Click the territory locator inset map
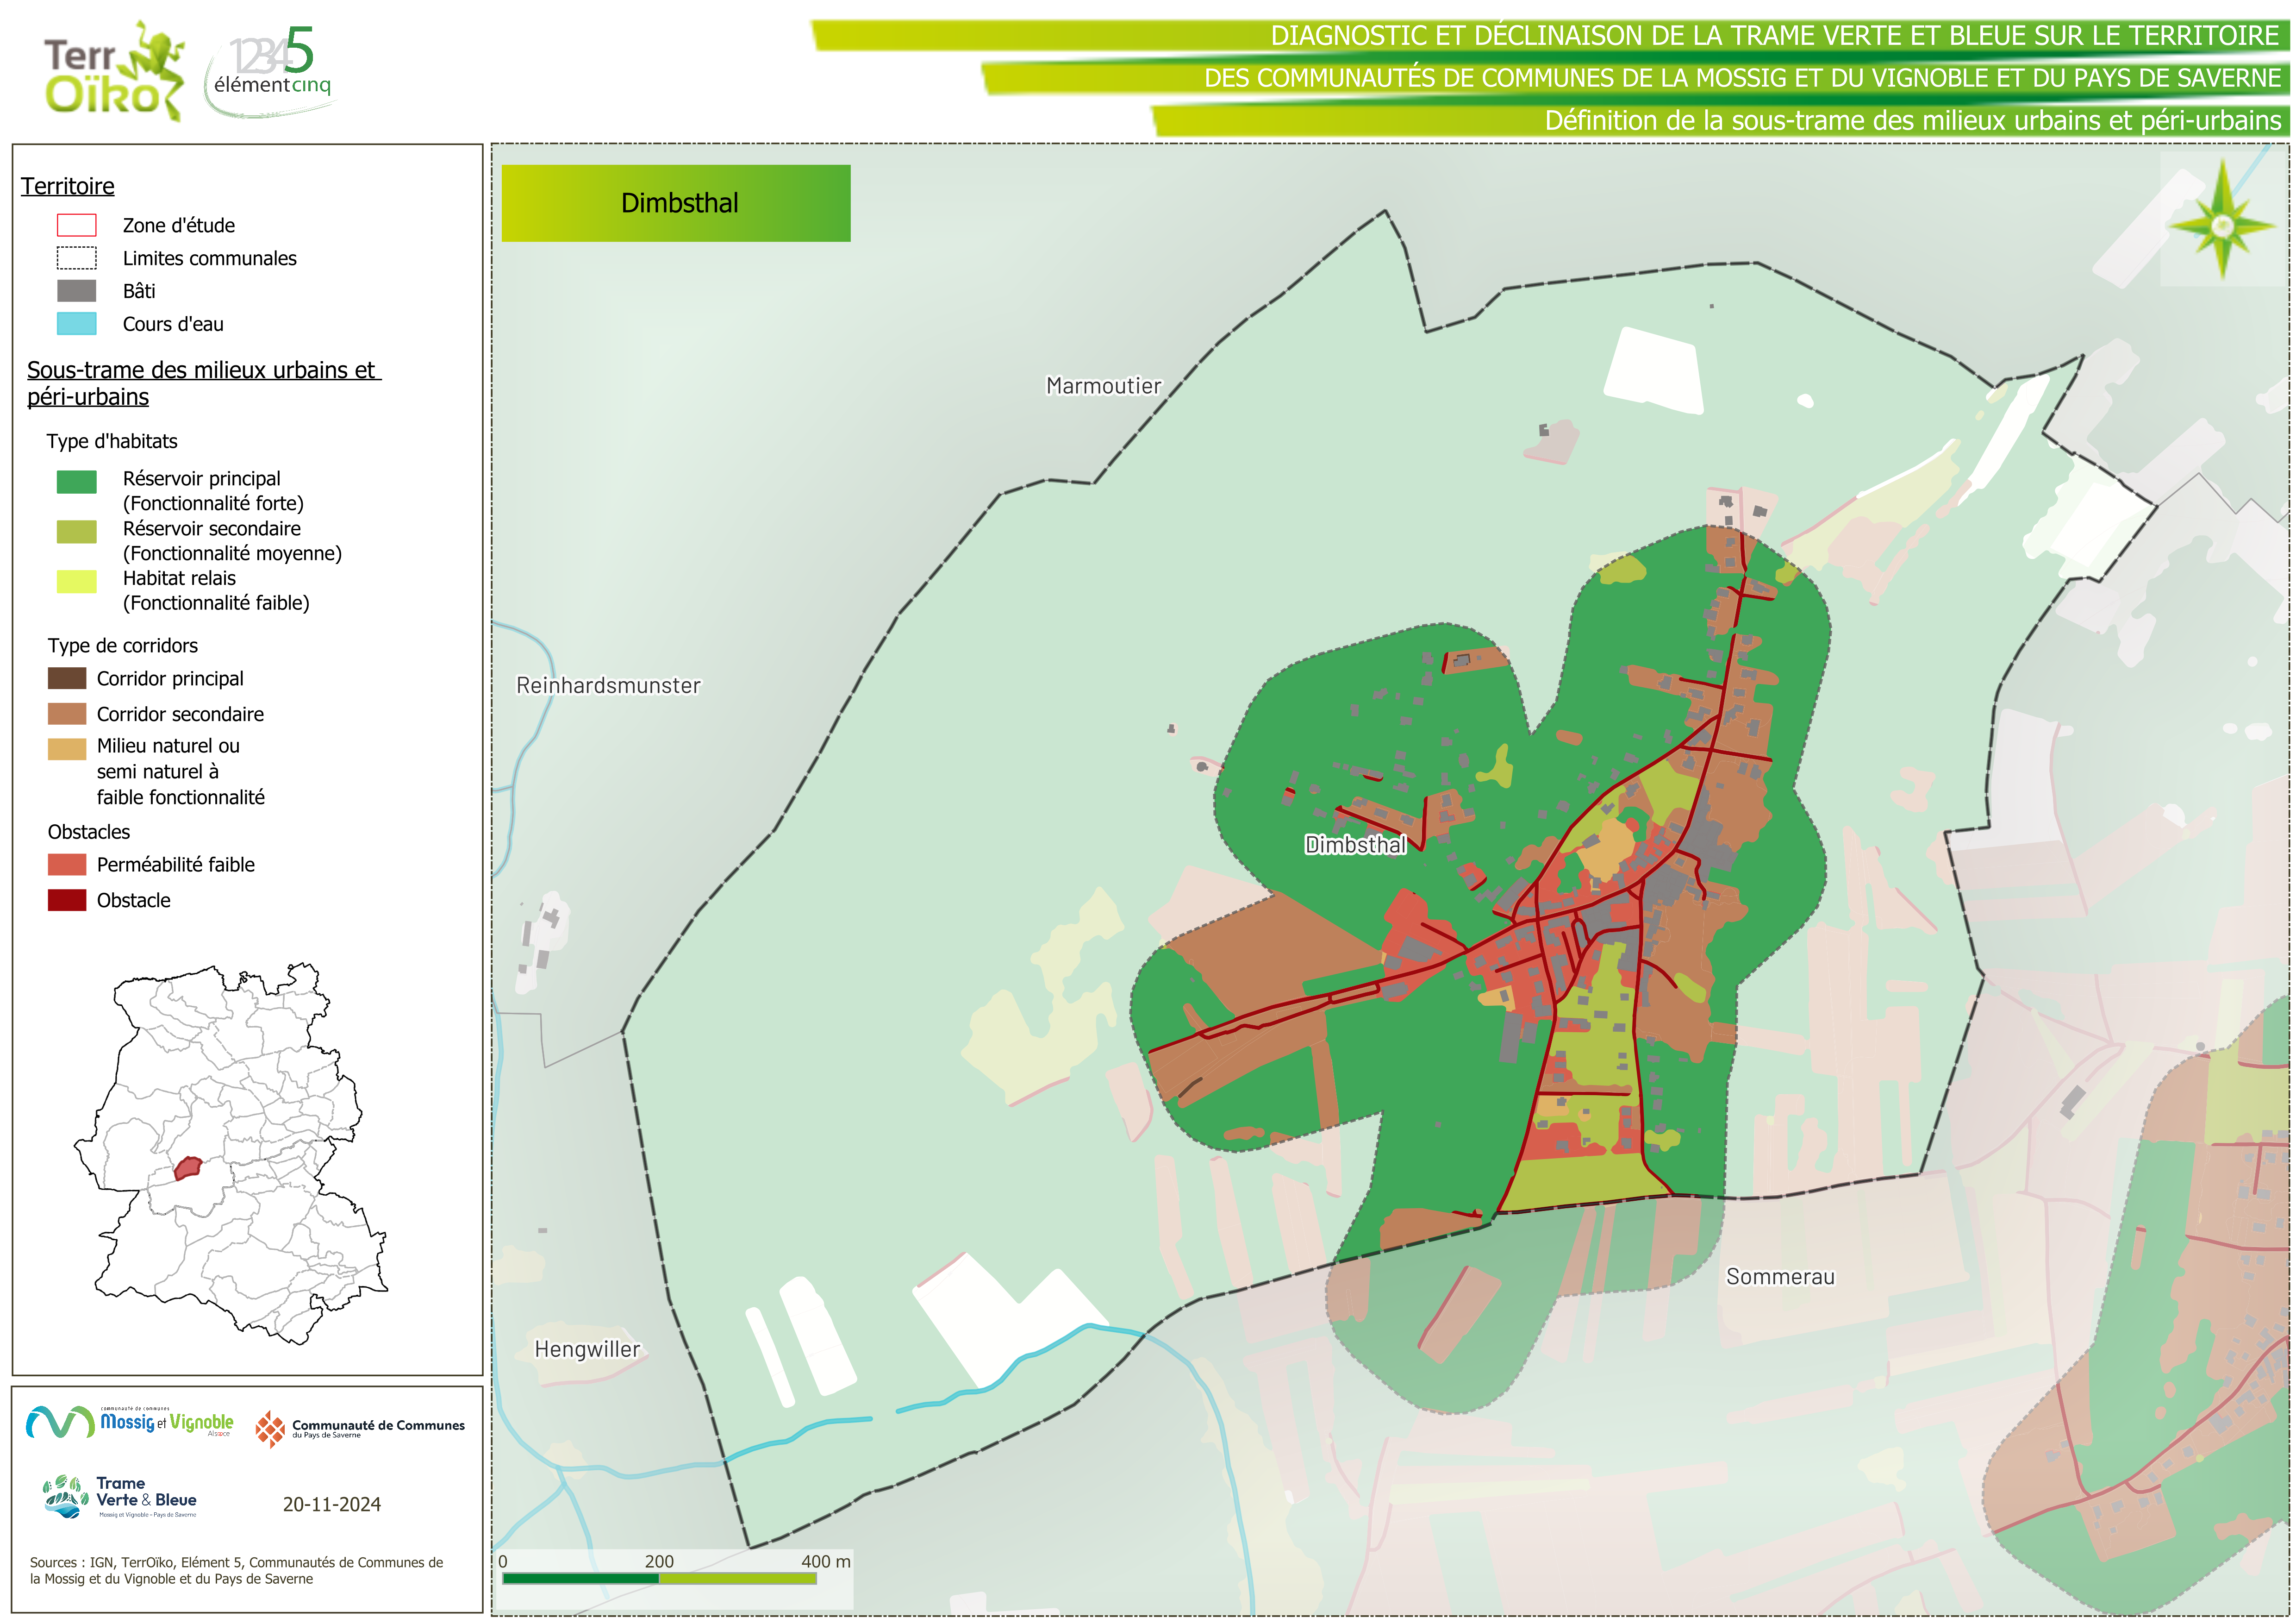 232,1152
